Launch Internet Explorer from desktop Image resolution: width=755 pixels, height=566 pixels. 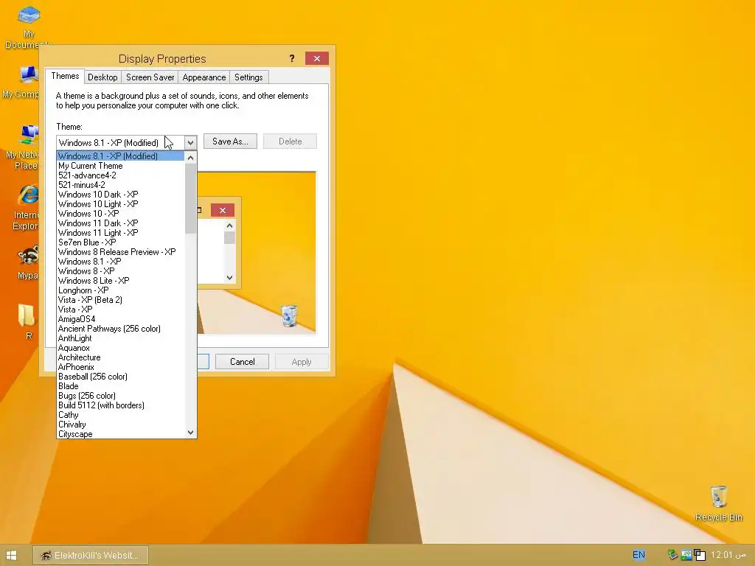click(26, 207)
